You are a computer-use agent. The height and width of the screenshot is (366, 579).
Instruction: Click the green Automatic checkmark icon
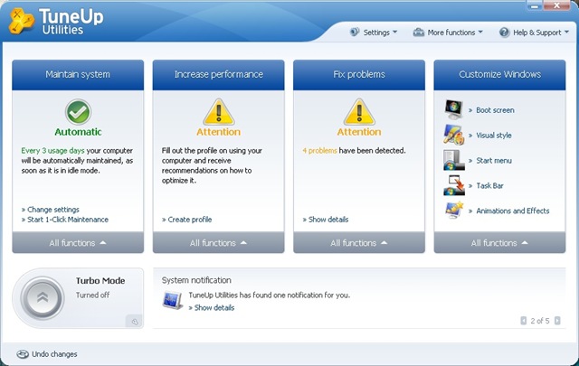(x=79, y=112)
